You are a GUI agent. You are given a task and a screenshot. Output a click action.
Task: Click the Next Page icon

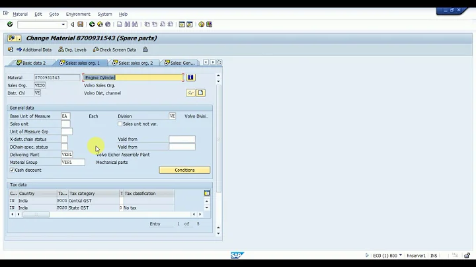[163, 24]
